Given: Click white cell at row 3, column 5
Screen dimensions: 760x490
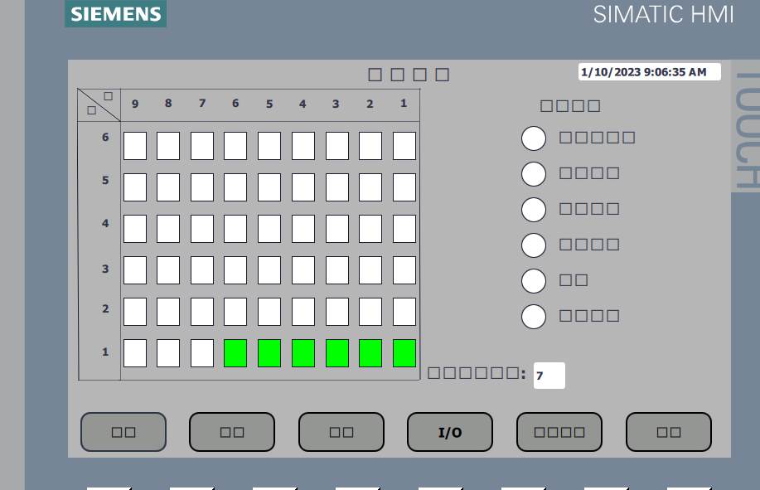Looking at the screenshot, I should click(x=269, y=270).
